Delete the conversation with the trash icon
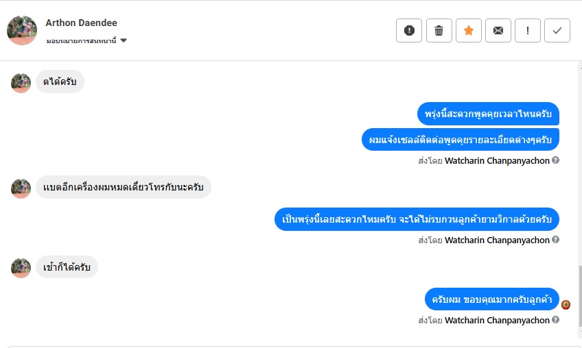The width and height of the screenshot is (582, 348). tap(439, 30)
